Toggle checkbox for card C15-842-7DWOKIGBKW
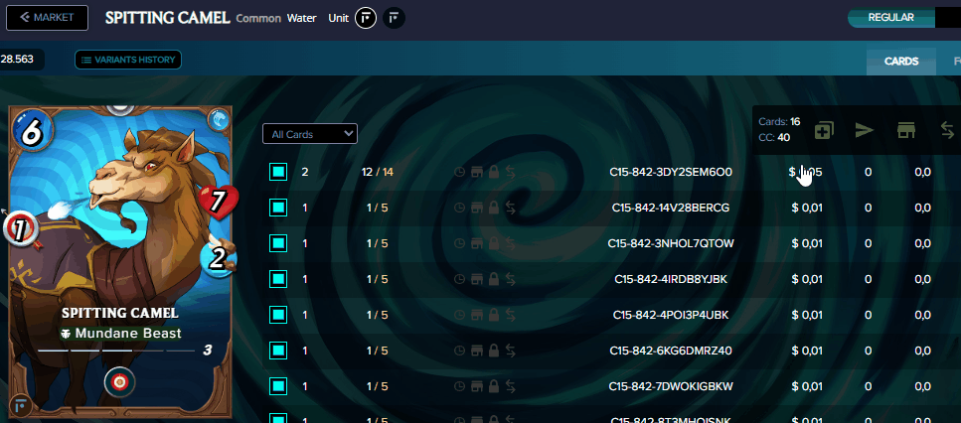Image resolution: width=961 pixels, height=423 pixels. (278, 386)
